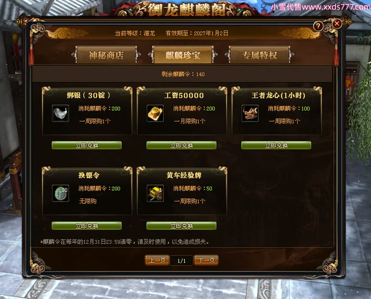This screenshot has height=299, width=371.
Task: Go to next page with 下一页
Action: click(206, 260)
